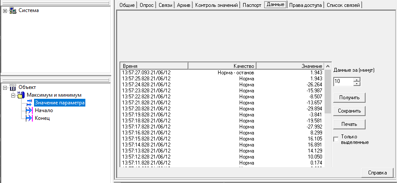Select row with value -26.264
This screenshot has height=183, width=397.
(x=222, y=85)
